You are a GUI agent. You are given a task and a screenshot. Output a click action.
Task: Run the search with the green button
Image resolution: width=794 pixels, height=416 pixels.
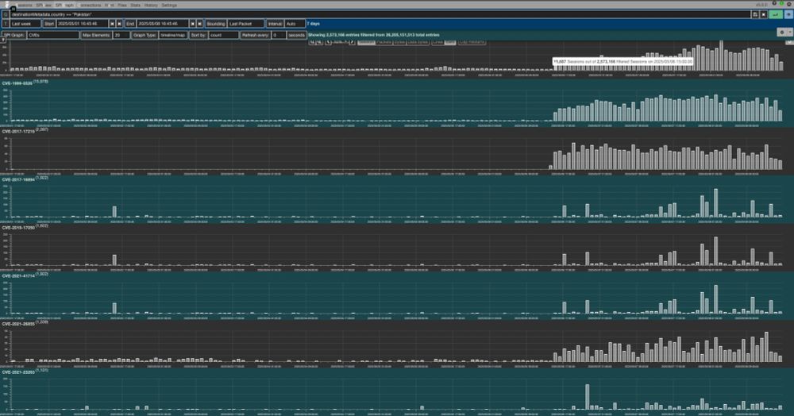click(x=776, y=14)
